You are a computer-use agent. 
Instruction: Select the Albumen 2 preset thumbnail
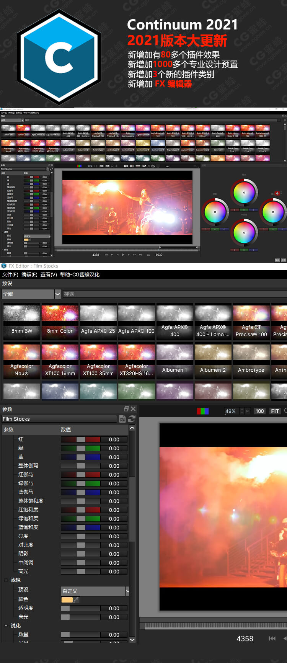213,361
